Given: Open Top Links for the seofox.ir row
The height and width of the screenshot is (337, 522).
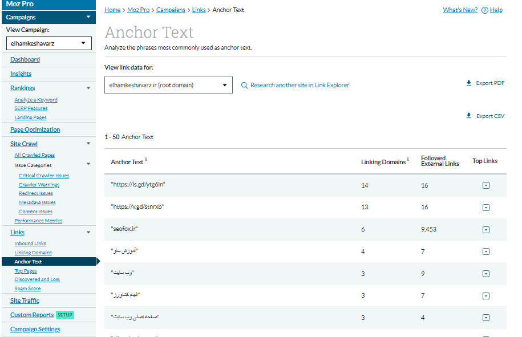Looking at the screenshot, I should point(485,230).
